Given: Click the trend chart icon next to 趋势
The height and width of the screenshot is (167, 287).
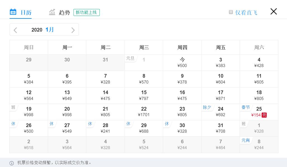Looking at the screenshot, I should [x=52, y=12].
